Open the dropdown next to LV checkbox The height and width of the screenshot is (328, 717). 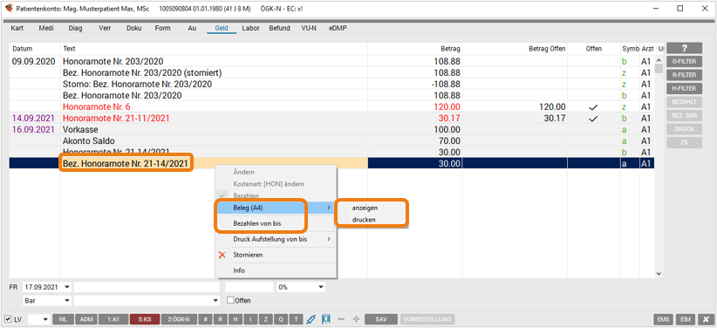point(45,319)
